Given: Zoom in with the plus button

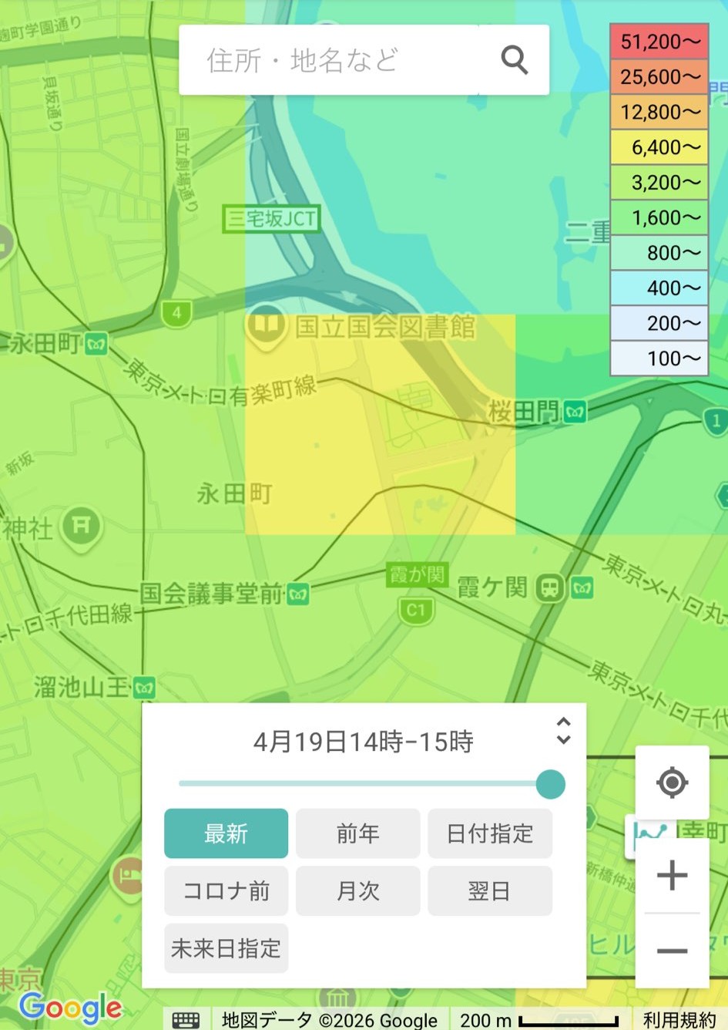Looking at the screenshot, I should point(672,875).
